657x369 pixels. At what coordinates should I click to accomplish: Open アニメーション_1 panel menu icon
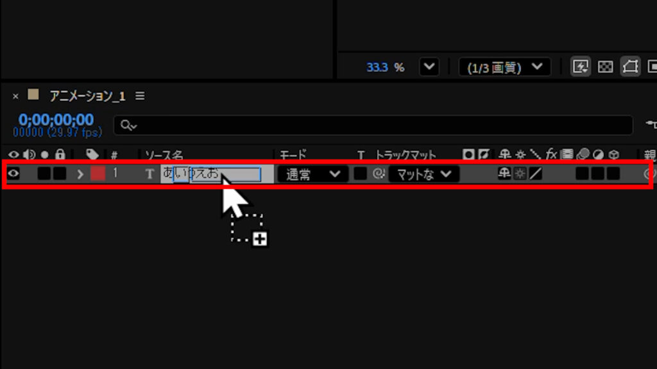click(x=140, y=96)
